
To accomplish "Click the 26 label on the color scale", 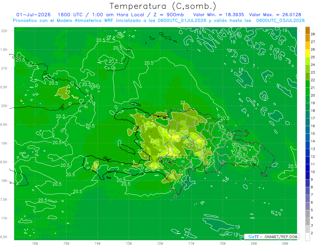I will (x=313, y=49).
